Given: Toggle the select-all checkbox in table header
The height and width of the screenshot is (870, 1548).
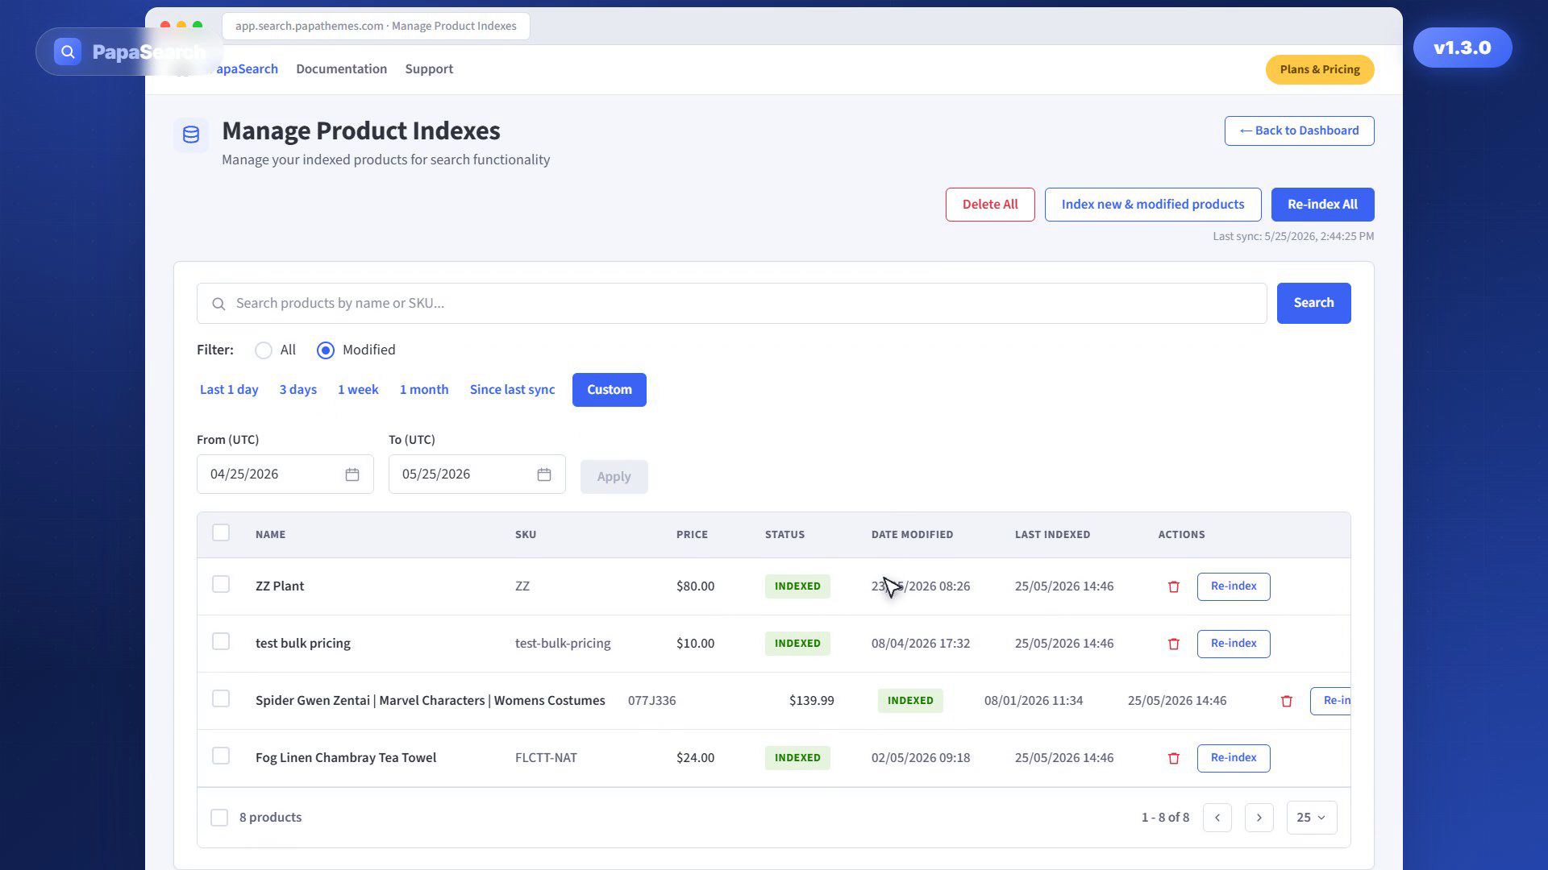Looking at the screenshot, I should 221,532.
